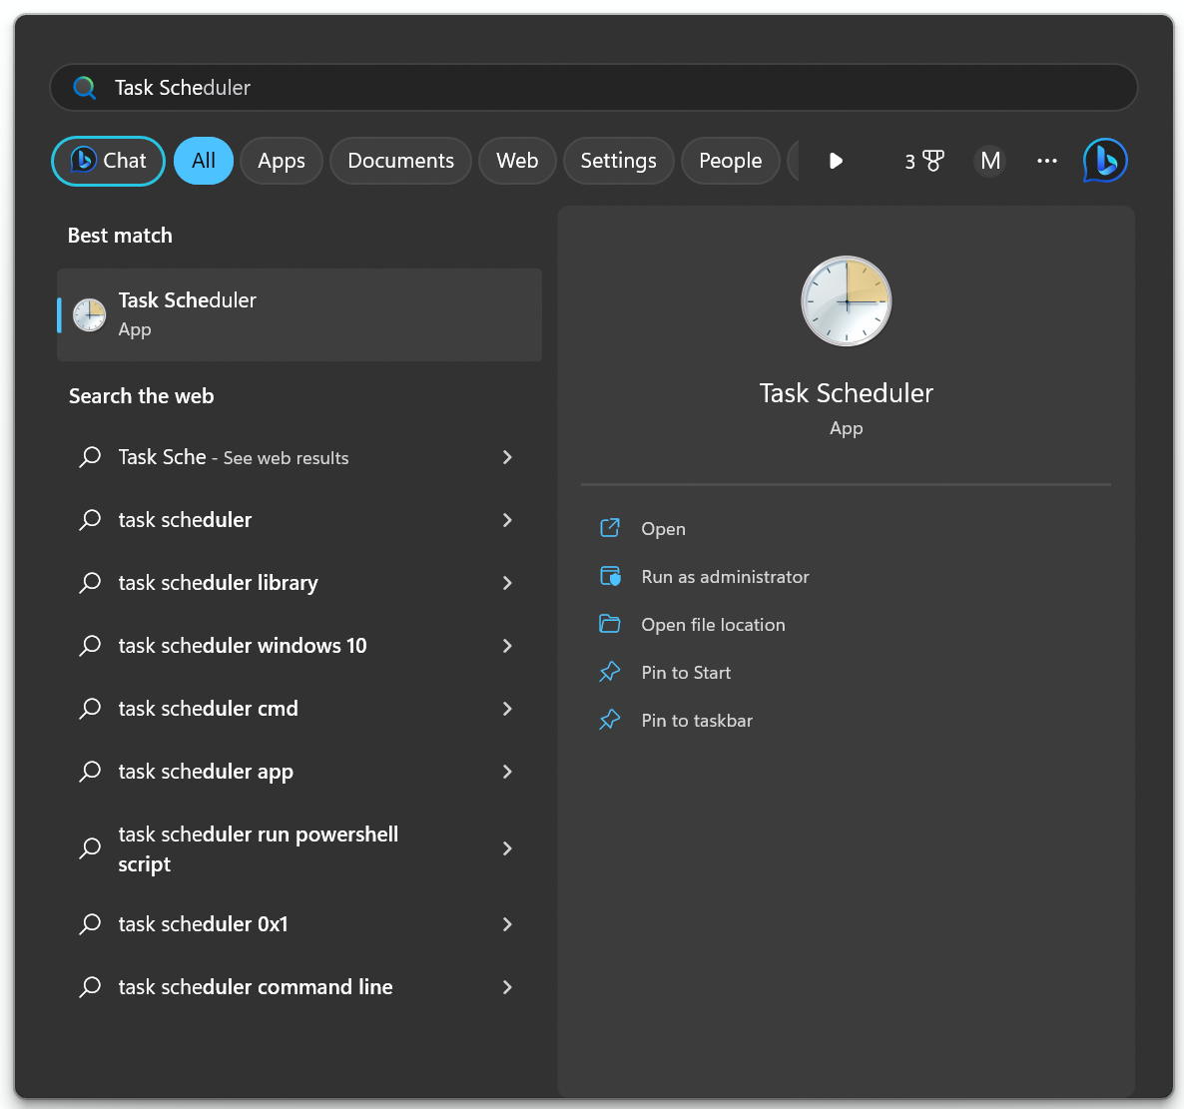
Task: Click 'task scheduler command line' suggestion text
Action: 256,986
